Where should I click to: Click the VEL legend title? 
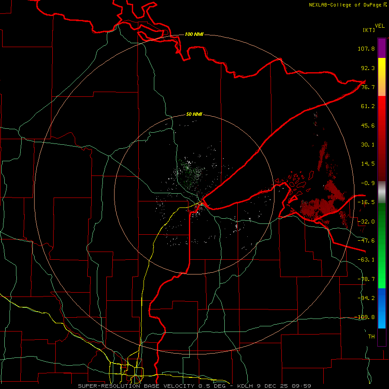379,26
